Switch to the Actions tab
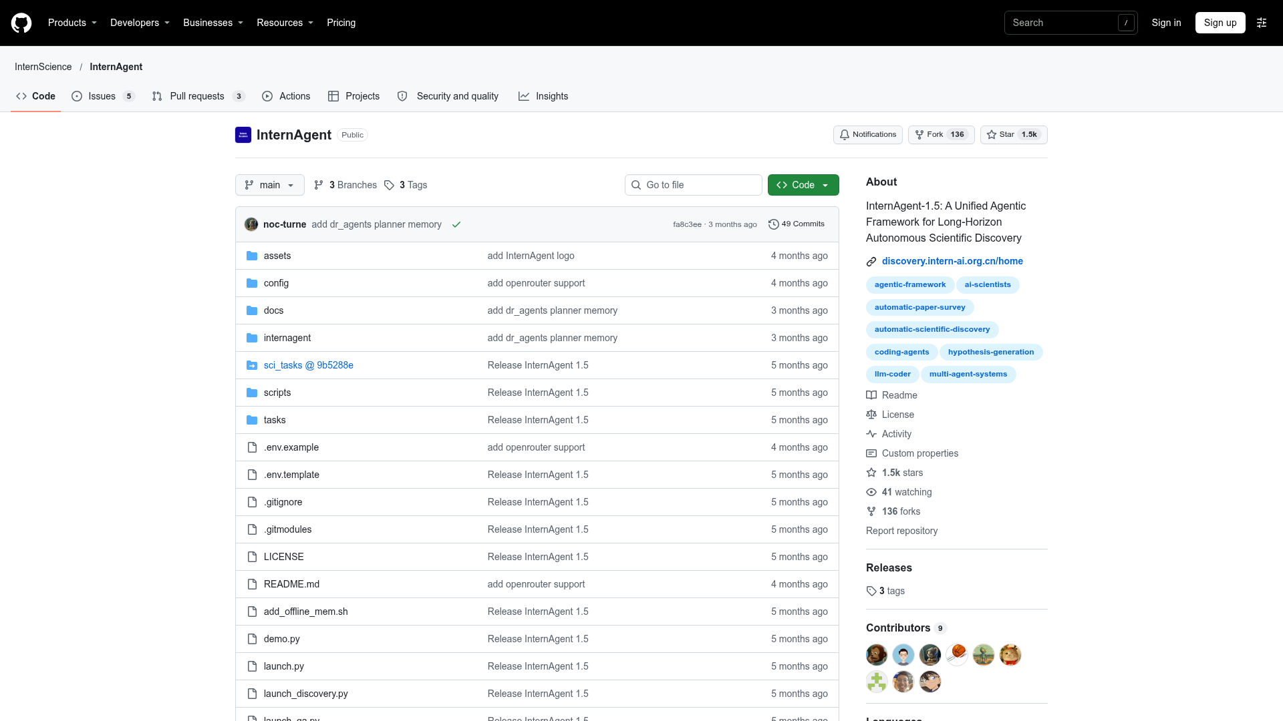The height and width of the screenshot is (721, 1283). click(x=286, y=96)
